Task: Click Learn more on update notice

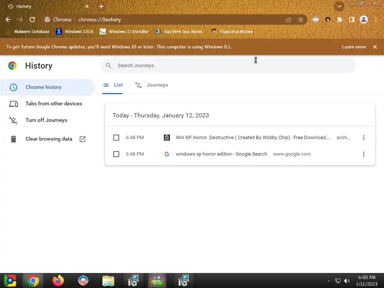Action: click(354, 47)
